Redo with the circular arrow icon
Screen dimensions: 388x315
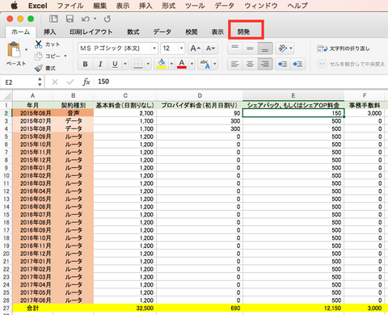point(108,19)
